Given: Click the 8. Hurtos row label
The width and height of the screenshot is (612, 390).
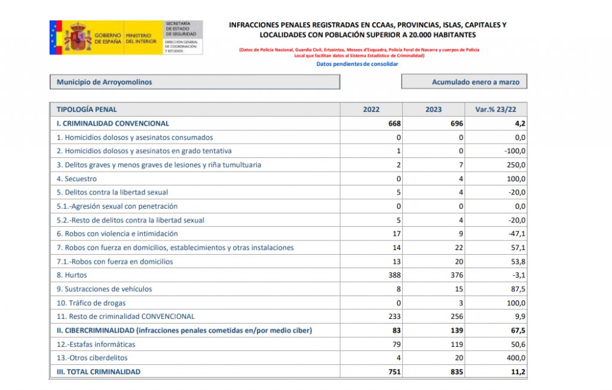Looking at the screenshot, I should click(72, 275).
